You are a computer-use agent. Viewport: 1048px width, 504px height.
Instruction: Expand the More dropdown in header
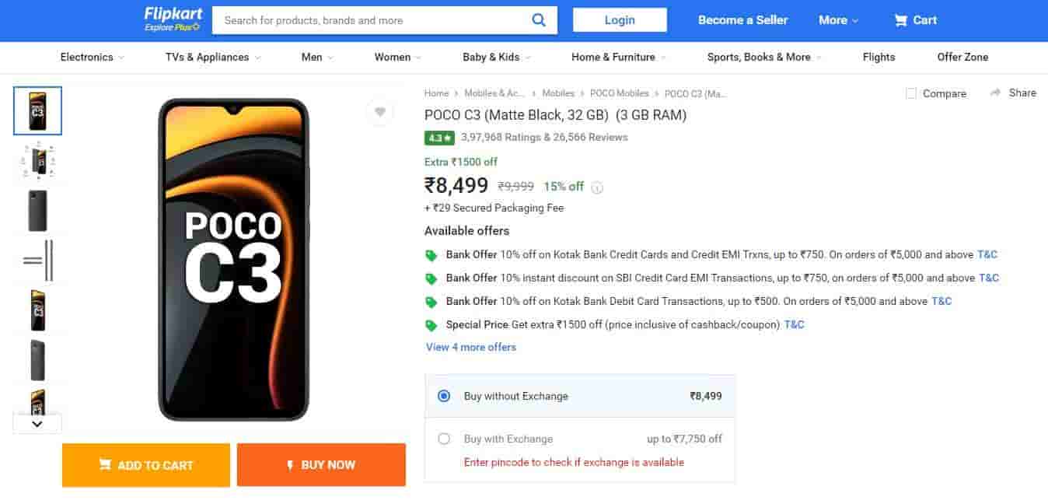pos(838,20)
